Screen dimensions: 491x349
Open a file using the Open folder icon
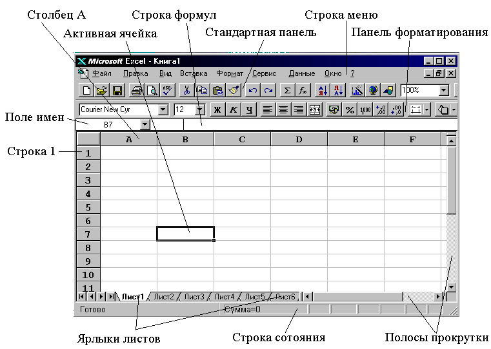pyautogui.click(x=102, y=91)
